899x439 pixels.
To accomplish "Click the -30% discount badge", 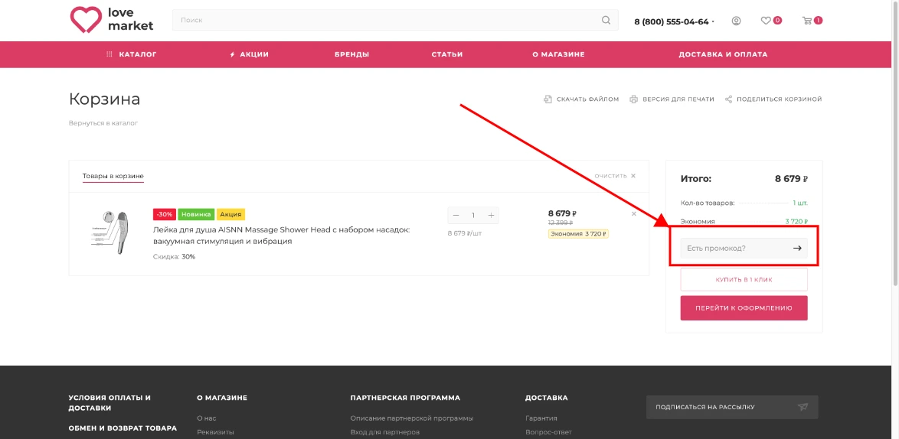I will tap(165, 214).
